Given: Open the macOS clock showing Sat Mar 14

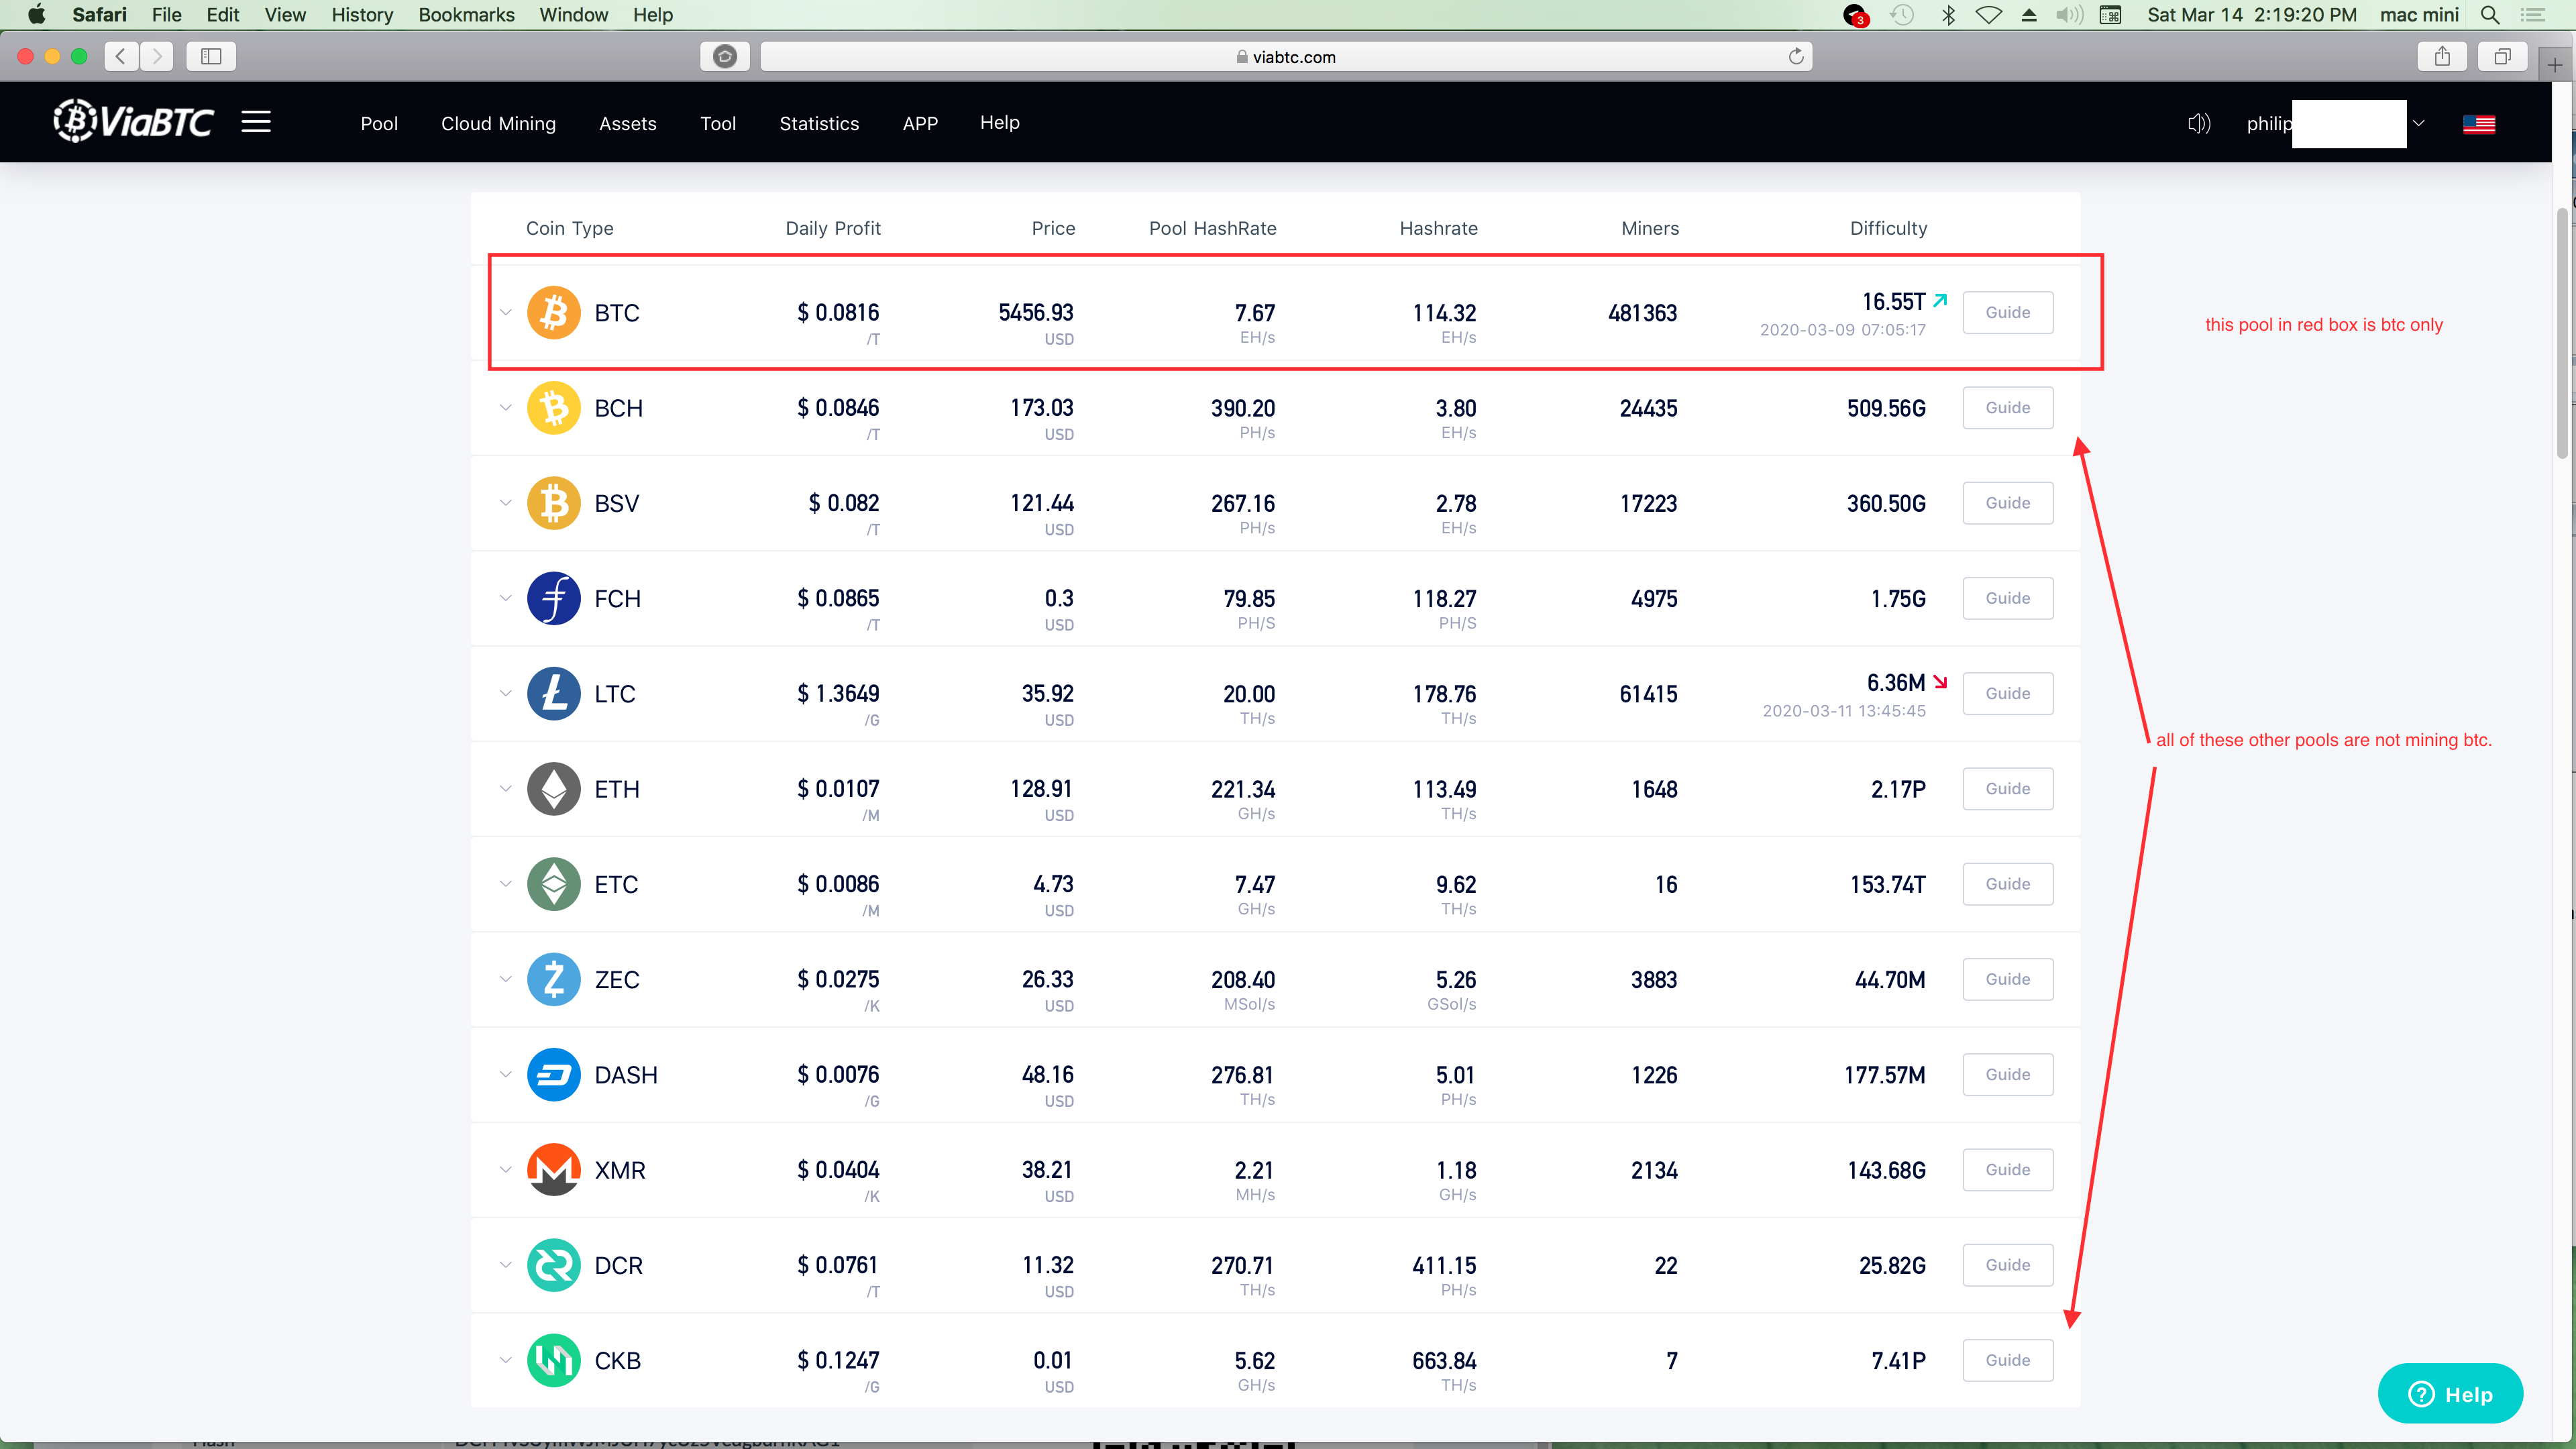Looking at the screenshot, I should (x=2252, y=15).
